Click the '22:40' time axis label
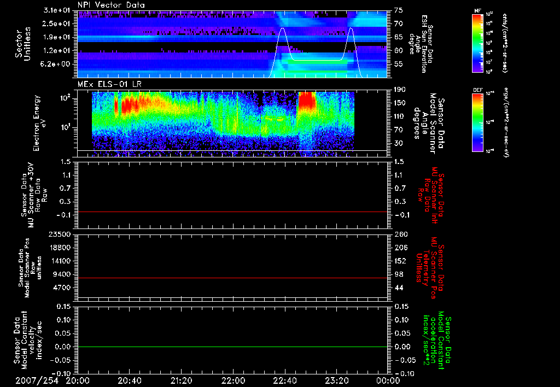The image size is (560, 387). [284, 380]
